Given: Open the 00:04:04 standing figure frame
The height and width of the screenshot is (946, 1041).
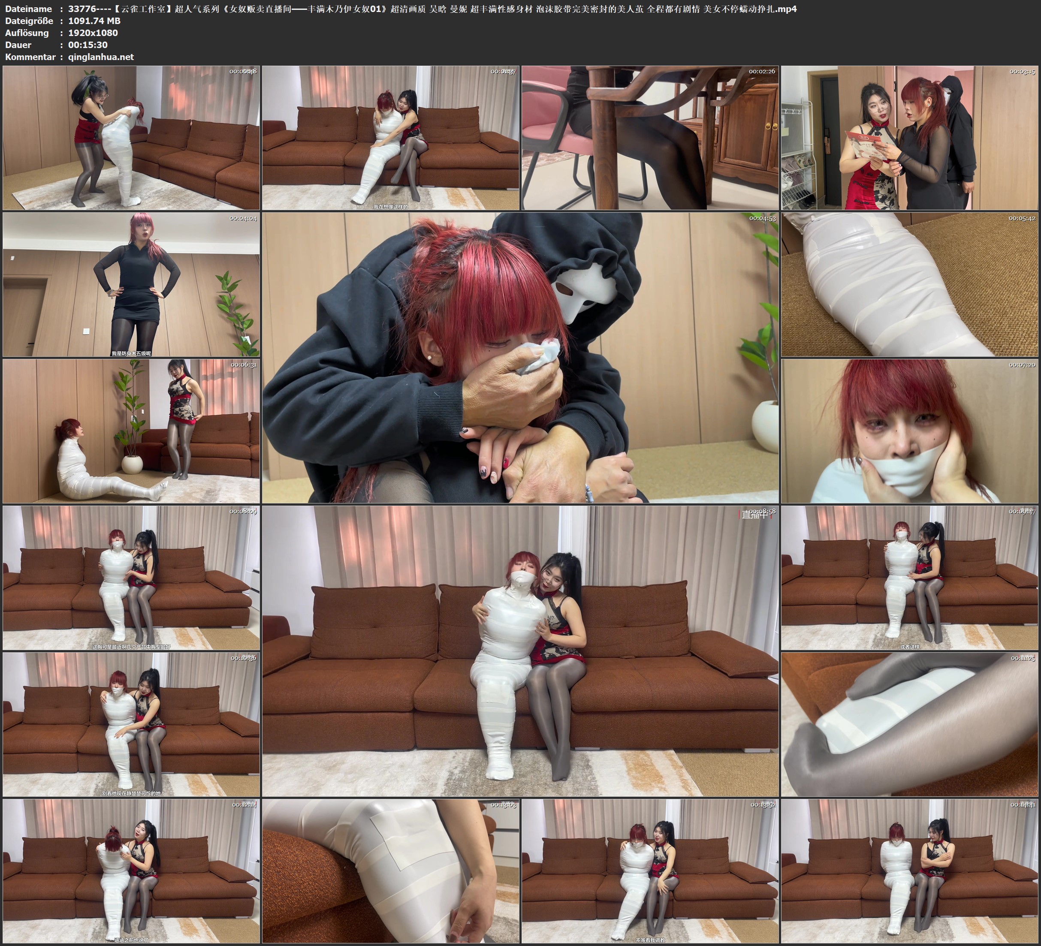Looking at the screenshot, I should pos(131,284).
